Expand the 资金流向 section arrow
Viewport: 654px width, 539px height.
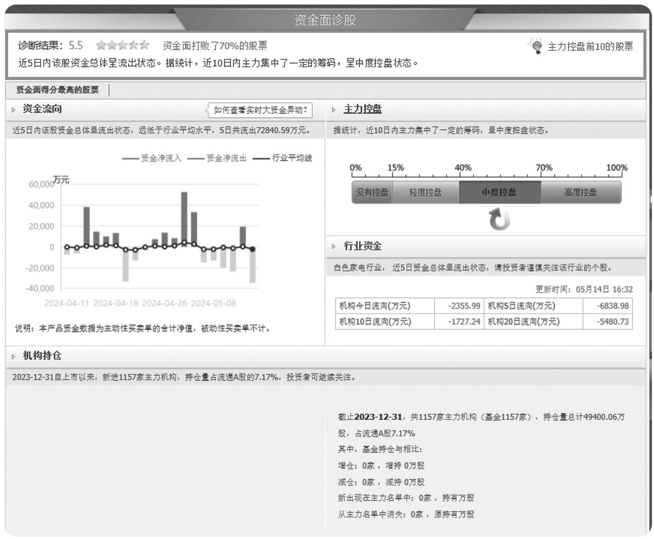coord(14,109)
